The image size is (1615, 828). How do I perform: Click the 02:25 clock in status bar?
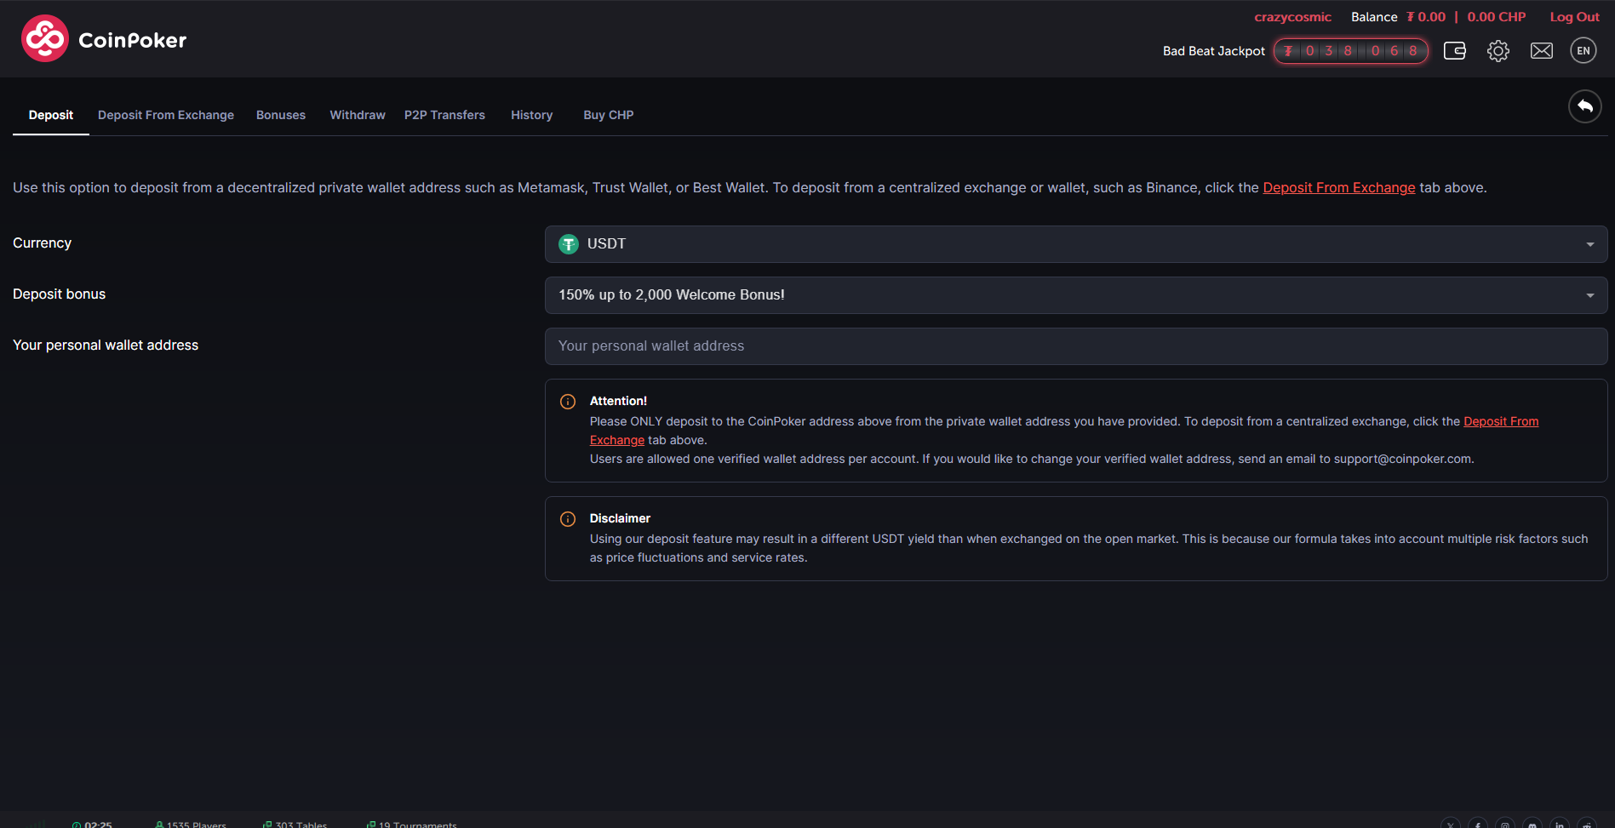click(92, 825)
